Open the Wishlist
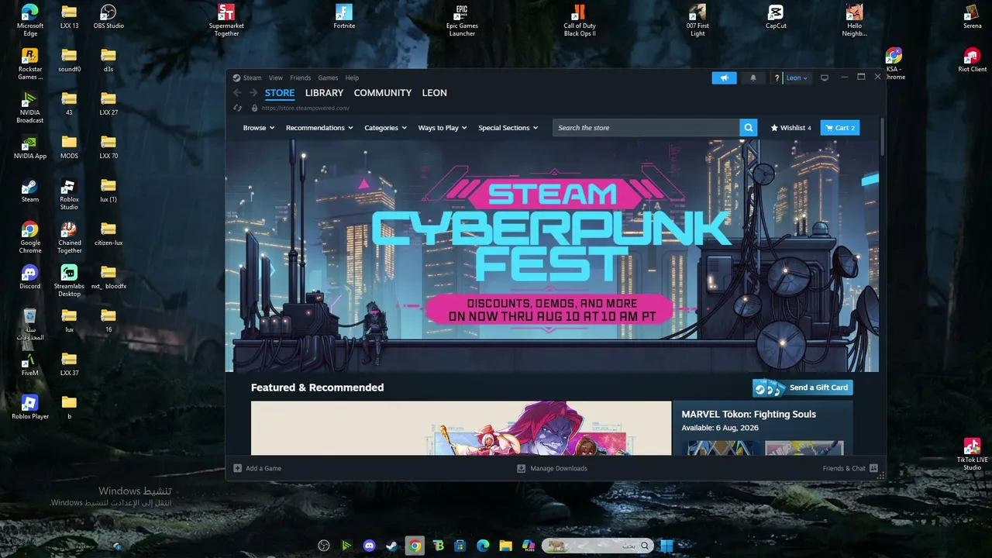Viewport: 992px width, 558px height. pos(790,128)
